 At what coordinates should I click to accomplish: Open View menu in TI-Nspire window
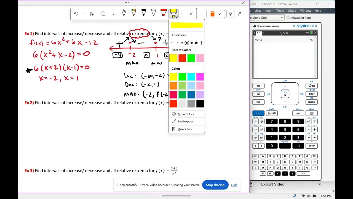click(x=258, y=11)
